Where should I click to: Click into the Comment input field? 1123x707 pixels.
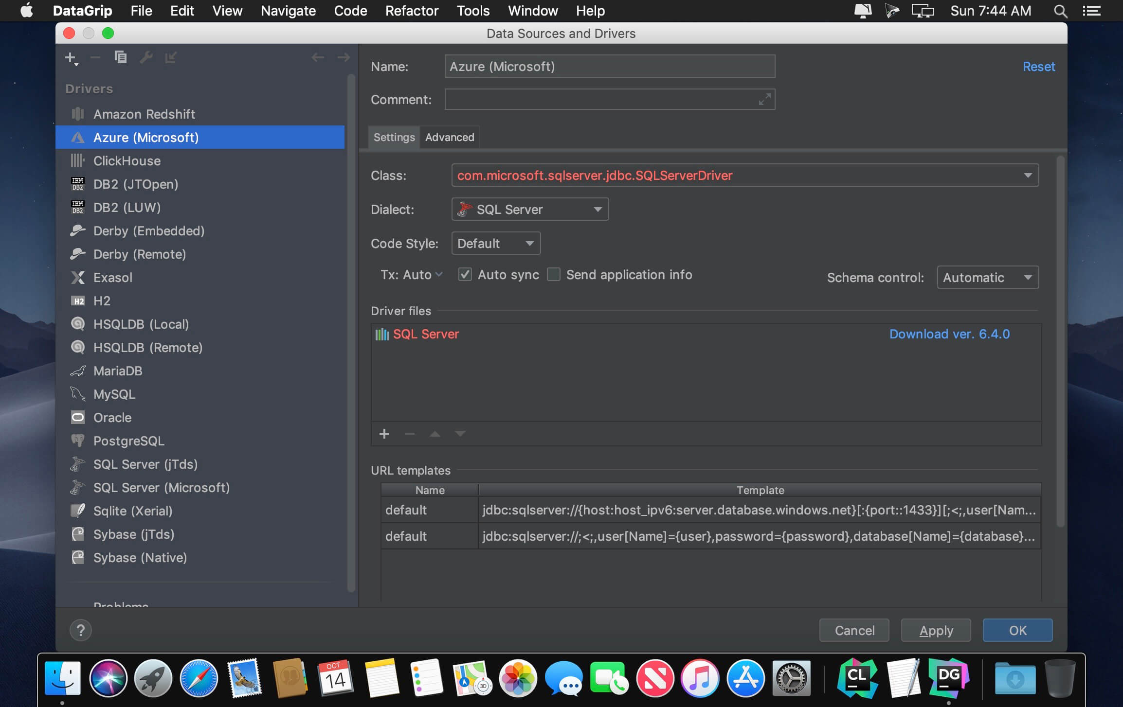coord(610,99)
